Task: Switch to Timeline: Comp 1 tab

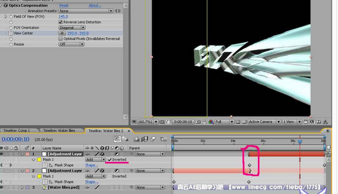Action: coord(17,131)
